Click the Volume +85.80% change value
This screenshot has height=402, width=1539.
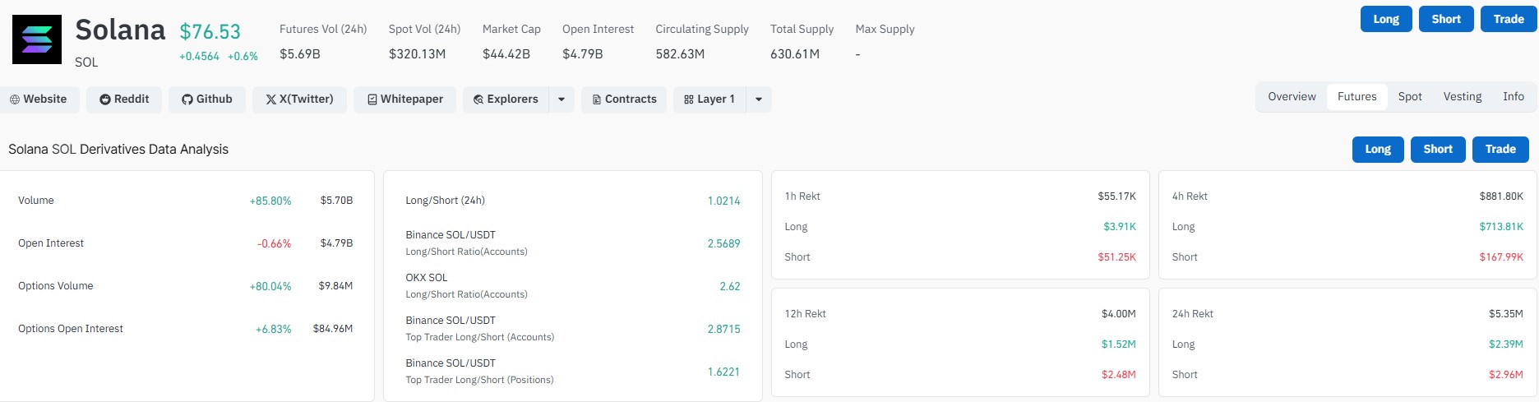270,201
